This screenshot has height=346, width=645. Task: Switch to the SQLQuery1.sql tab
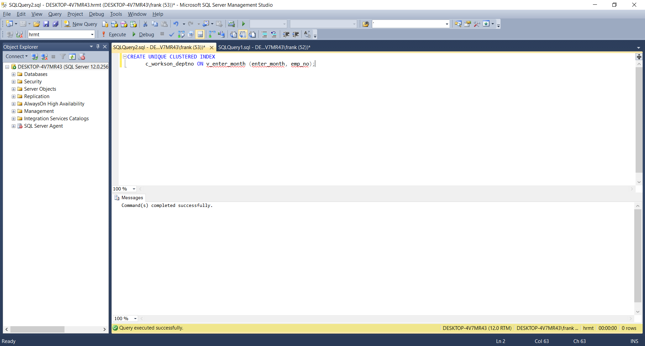pos(264,47)
